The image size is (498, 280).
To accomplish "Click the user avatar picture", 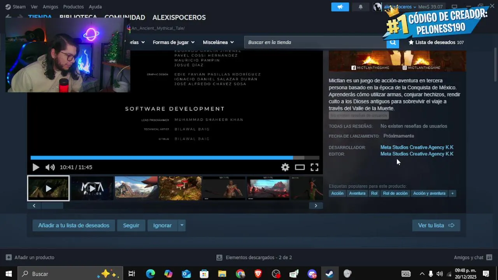I will [377, 7].
